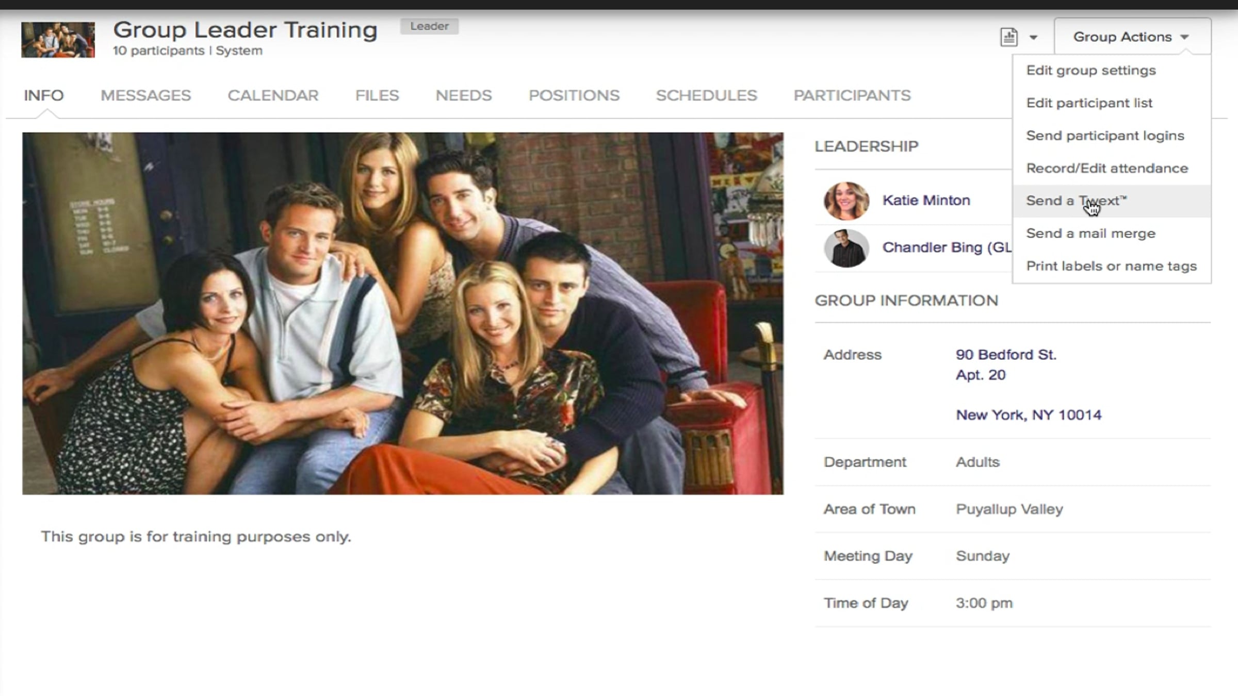Open the FILES tab

377,95
